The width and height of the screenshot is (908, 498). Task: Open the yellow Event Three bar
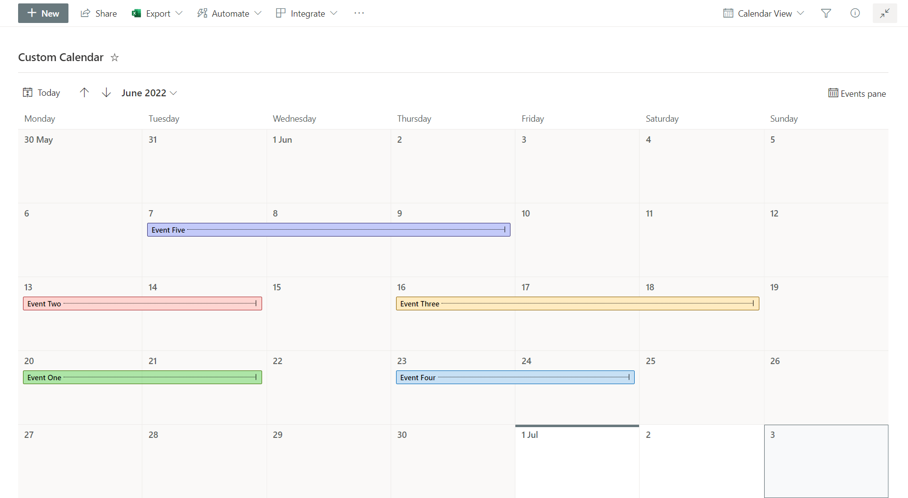pos(577,303)
